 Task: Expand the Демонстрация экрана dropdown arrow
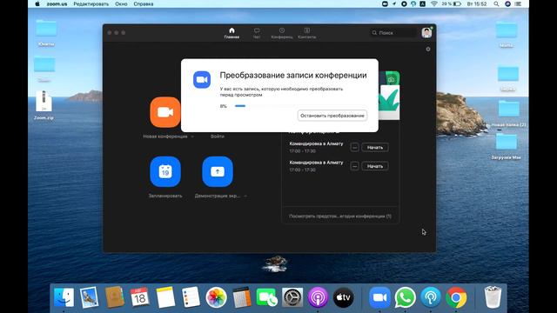pyautogui.click(x=245, y=196)
